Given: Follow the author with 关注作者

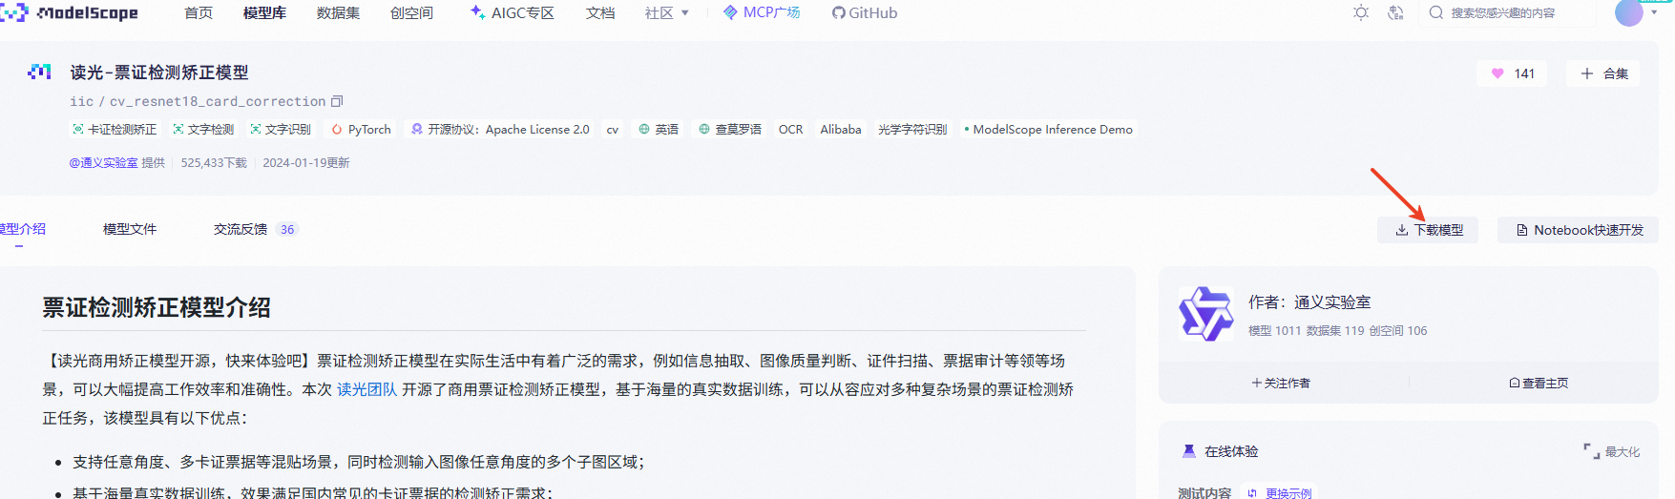Looking at the screenshot, I should [x=1281, y=383].
